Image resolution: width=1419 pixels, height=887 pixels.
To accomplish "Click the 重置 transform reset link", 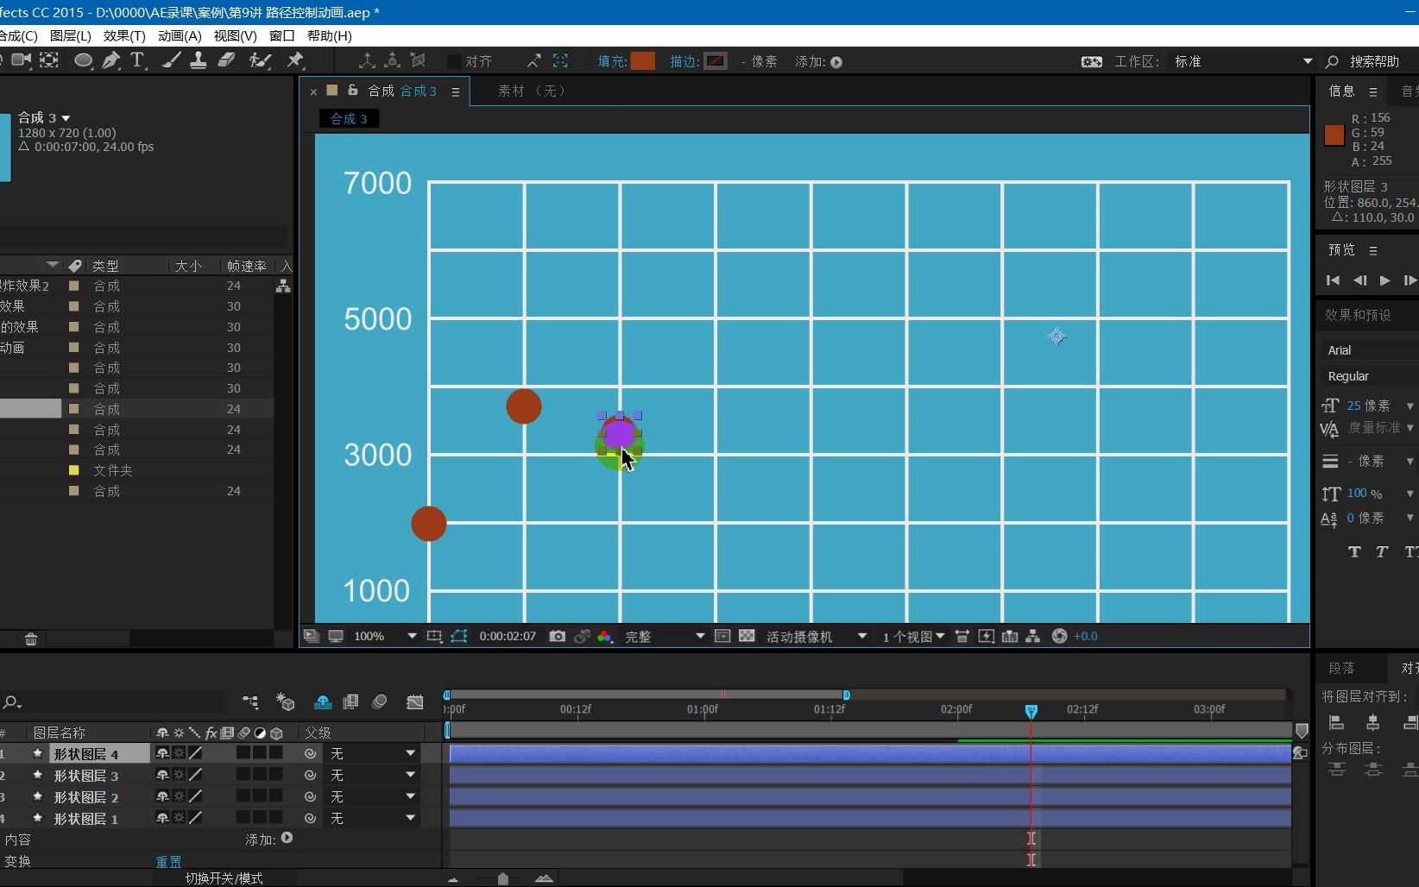I will click(168, 861).
